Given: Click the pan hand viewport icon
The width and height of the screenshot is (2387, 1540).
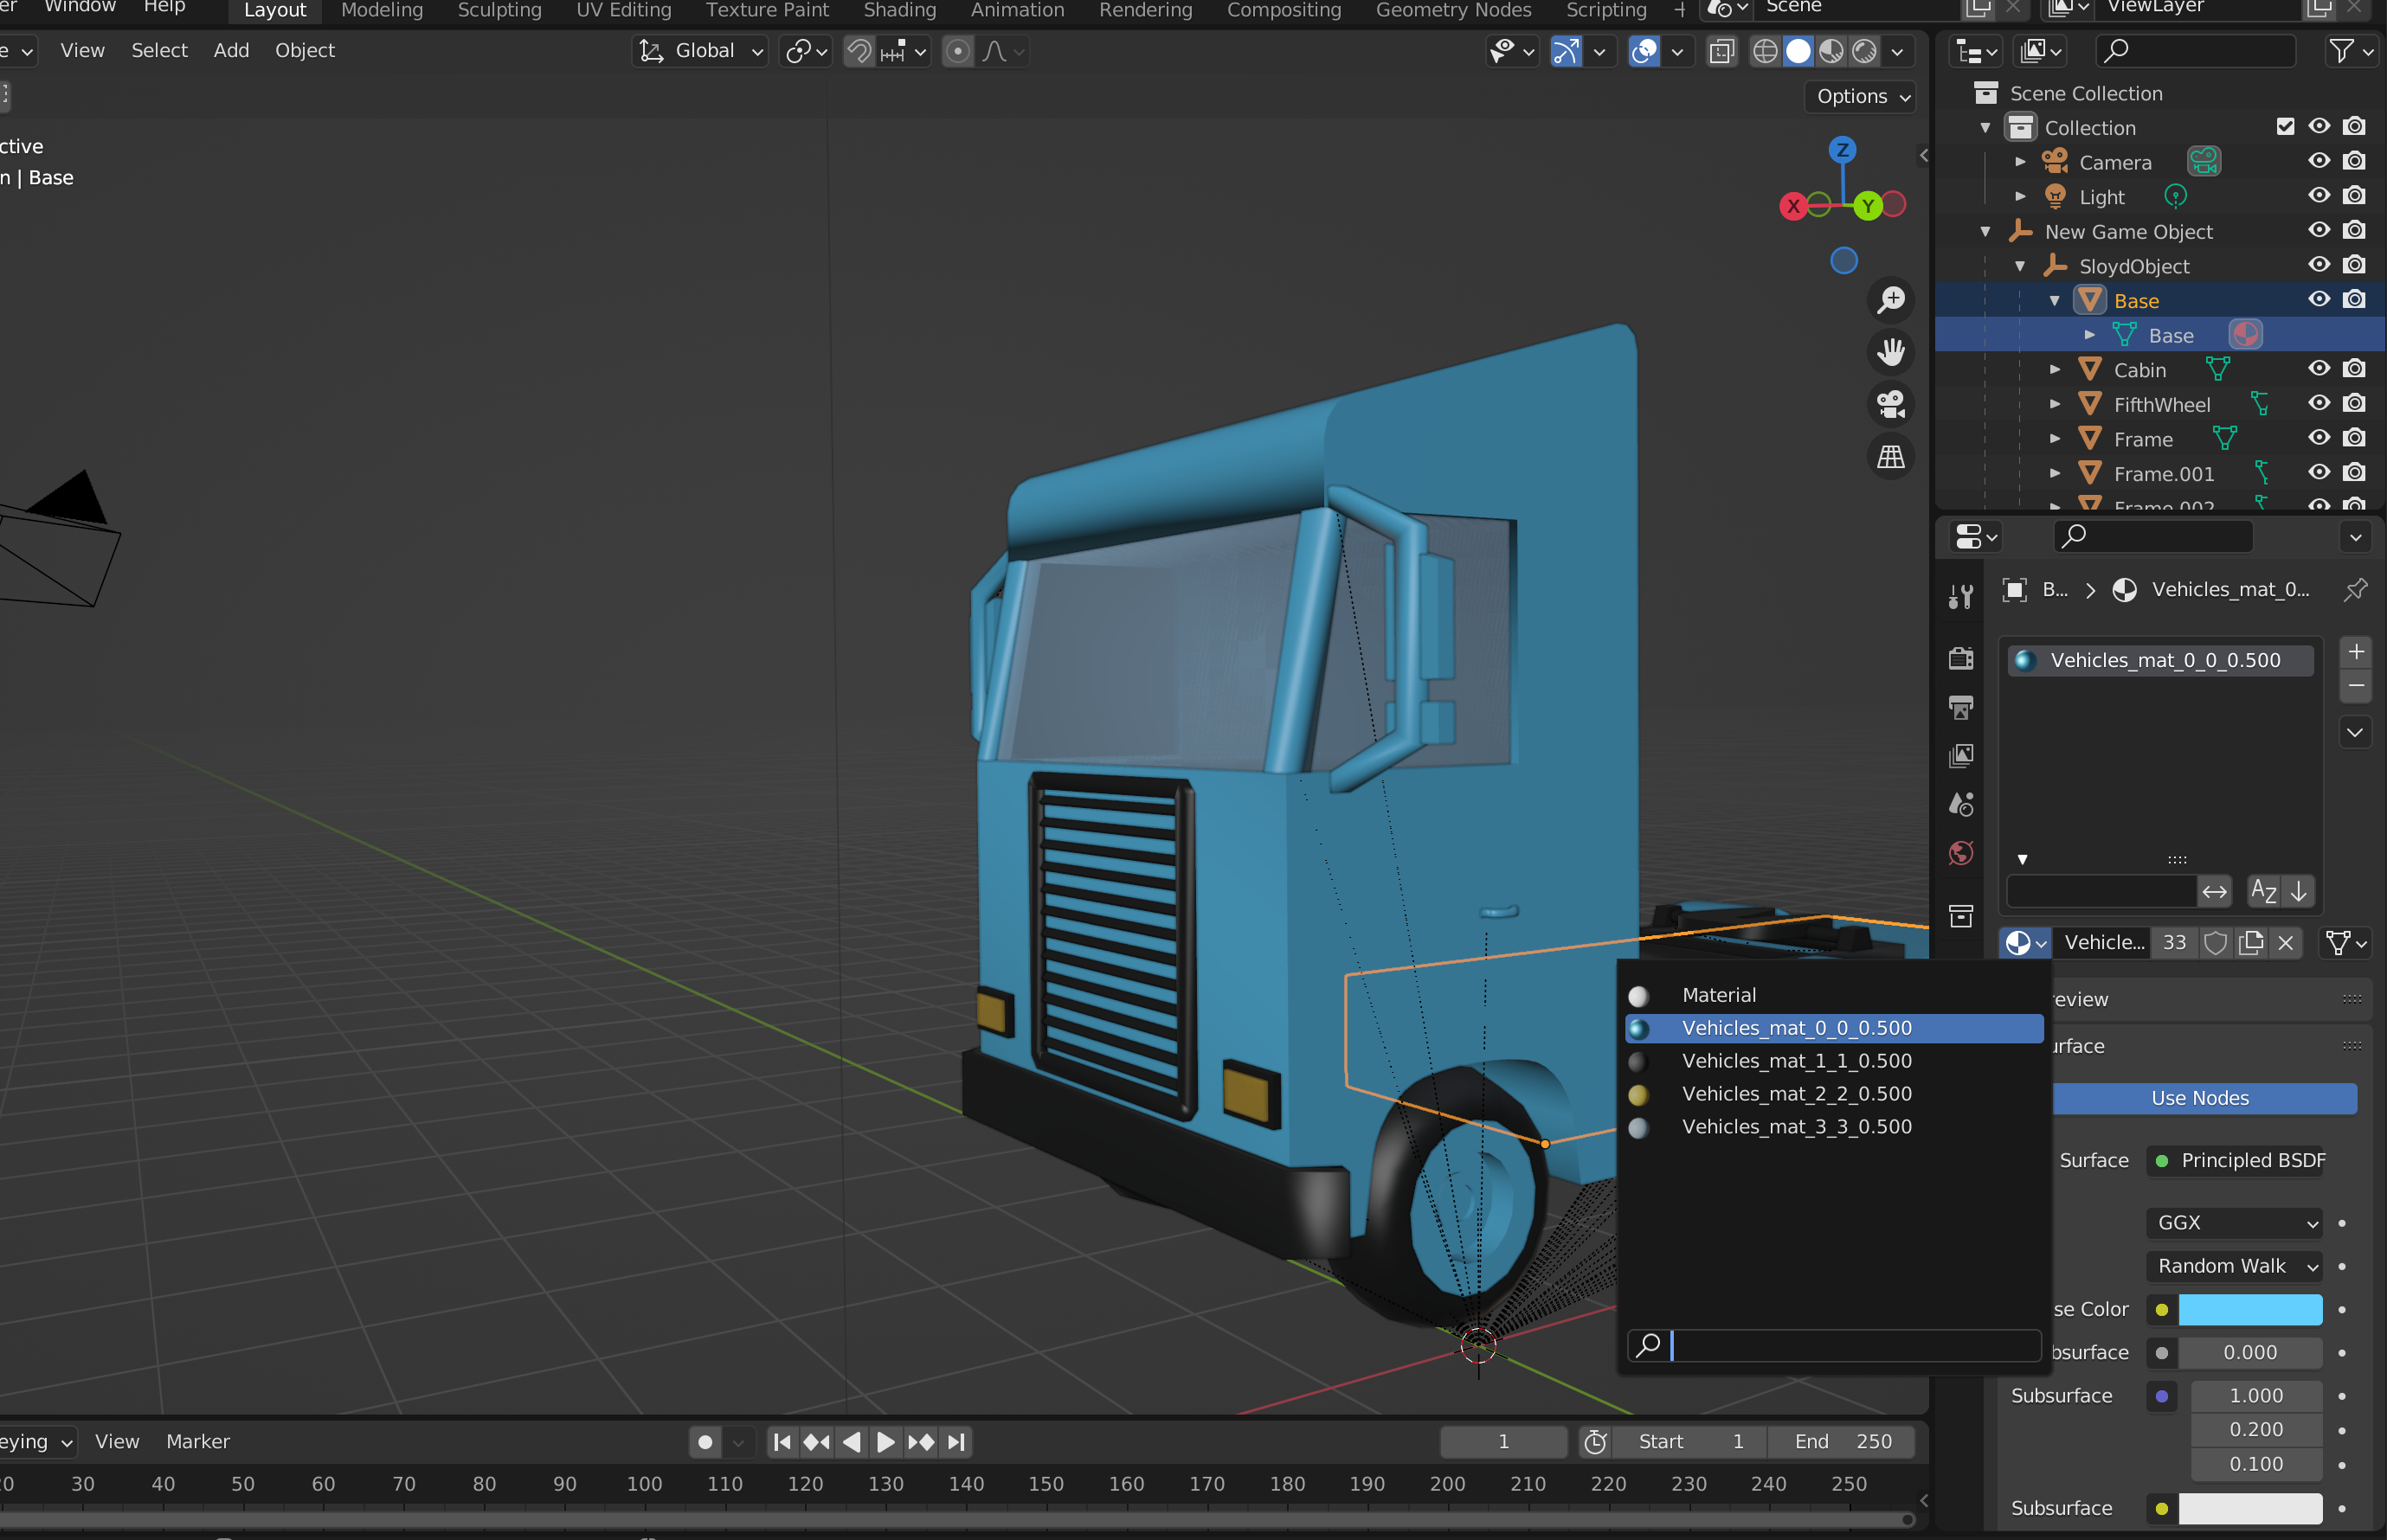Looking at the screenshot, I should pos(1891,352).
